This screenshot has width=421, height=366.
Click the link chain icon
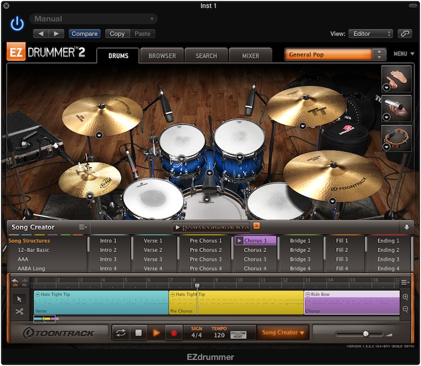[405, 34]
